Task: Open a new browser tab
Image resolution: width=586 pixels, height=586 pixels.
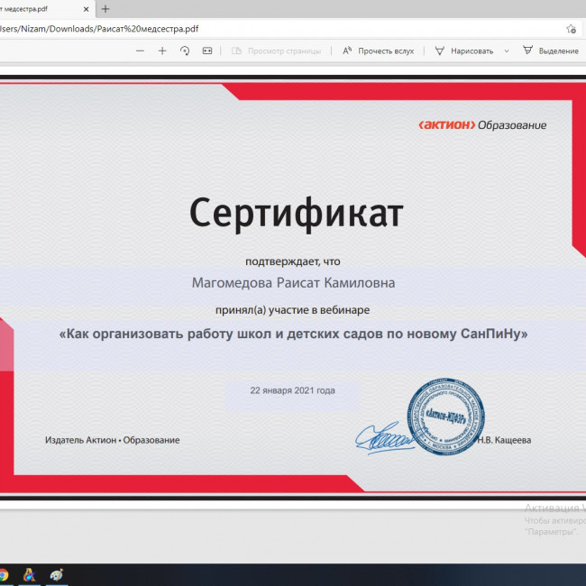Action: pyautogui.click(x=105, y=9)
